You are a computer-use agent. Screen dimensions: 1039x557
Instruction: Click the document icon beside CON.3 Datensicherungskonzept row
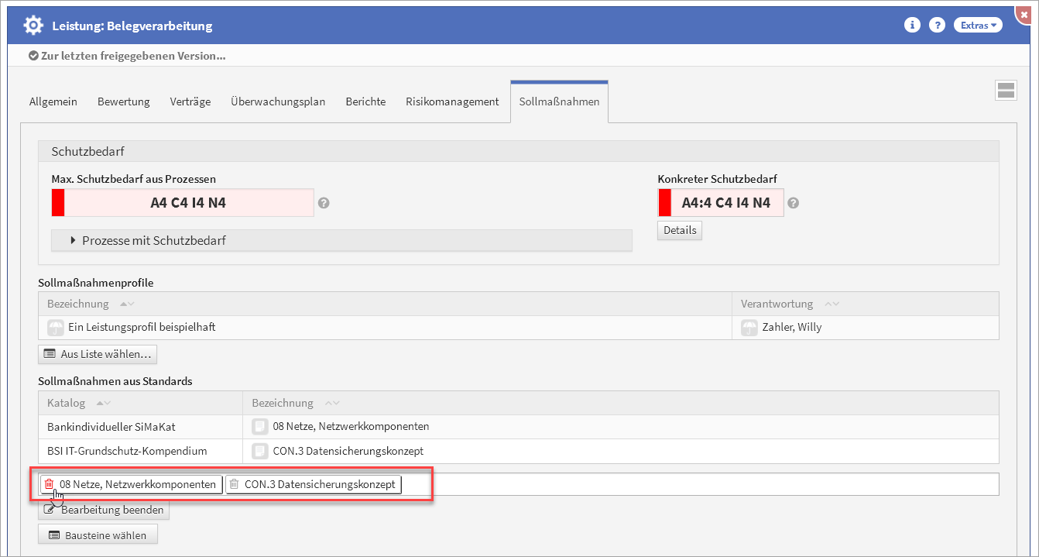[x=260, y=451]
